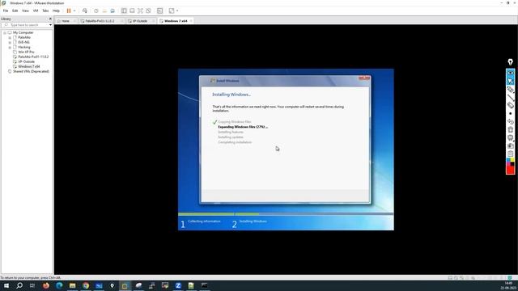Screen dimensions: 518x291
Task: Switch to the XP-Outside tab
Action: pyautogui.click(x=140, y=21)
